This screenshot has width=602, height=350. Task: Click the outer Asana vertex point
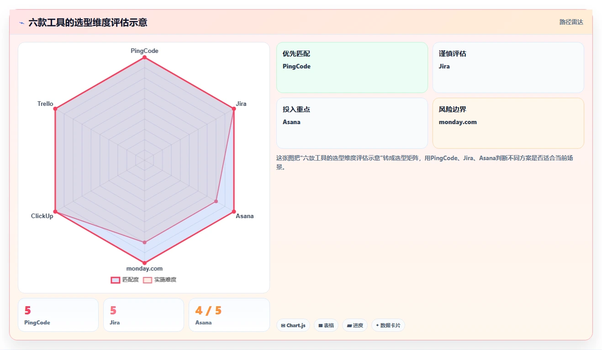234,212
